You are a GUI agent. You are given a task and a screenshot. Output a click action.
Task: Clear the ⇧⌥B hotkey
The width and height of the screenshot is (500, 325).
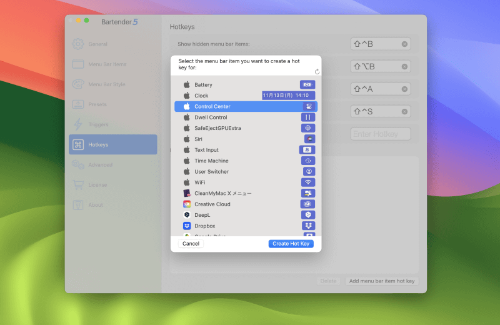tap(404, 66)
